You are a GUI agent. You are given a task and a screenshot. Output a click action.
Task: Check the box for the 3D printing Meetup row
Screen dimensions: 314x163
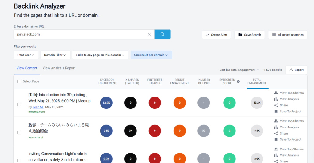19,104
